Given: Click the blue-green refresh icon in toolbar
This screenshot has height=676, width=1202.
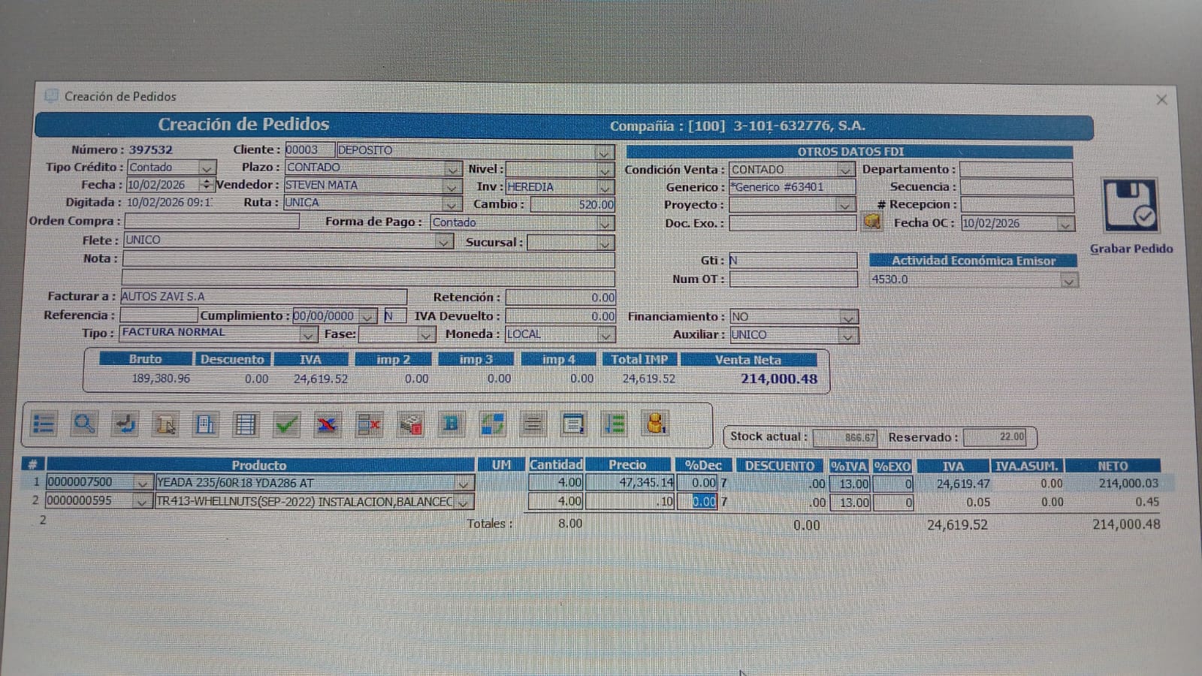Looking at the screenshot, I should pos(494,424).
